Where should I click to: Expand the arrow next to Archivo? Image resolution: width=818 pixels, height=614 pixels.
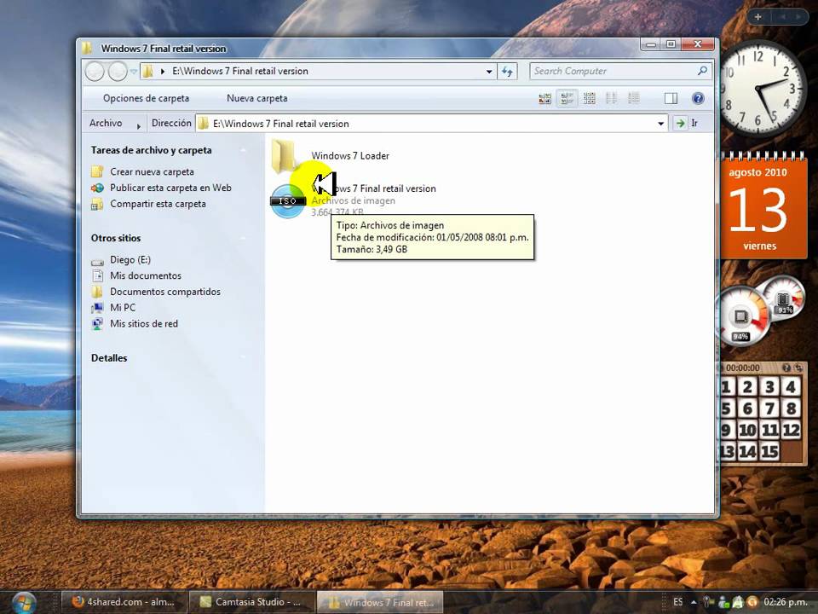click(138, 126)
